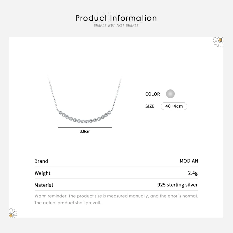Viewport: 233px width, 233px height.
Task: Click the 2.4g weight value
Action: (193, 173)
